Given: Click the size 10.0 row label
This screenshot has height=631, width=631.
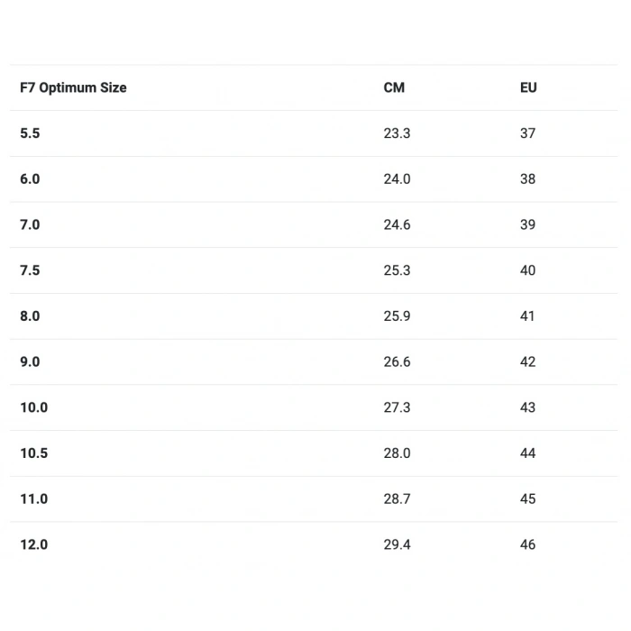Looking at the screenshot, I should tap(33, 407).
